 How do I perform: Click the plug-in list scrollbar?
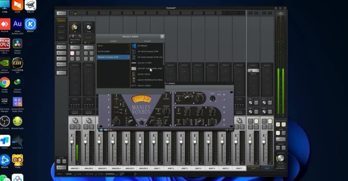tap(164, 54)
